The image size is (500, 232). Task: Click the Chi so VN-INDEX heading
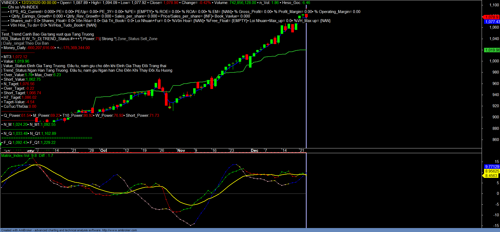click(x=23, y=7)
